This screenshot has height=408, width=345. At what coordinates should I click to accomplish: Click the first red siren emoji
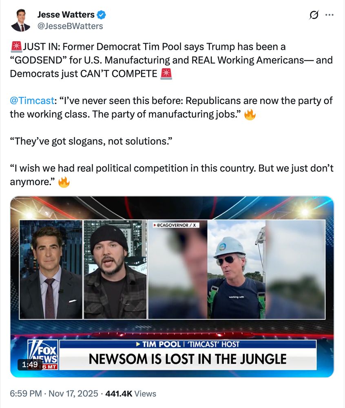16,47
